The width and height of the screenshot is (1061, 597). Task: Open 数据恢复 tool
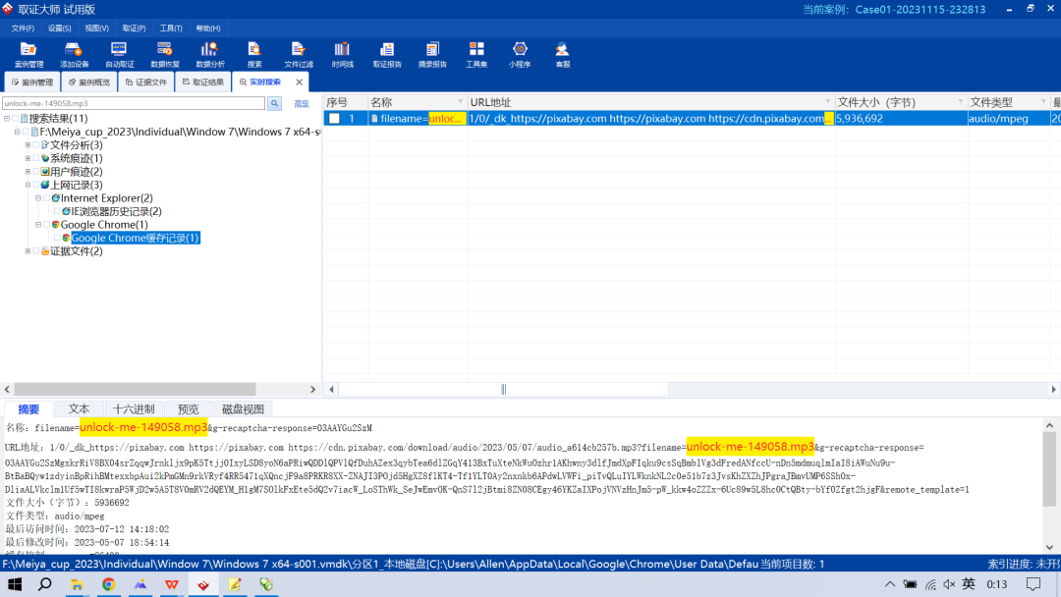tap(164, 54)
